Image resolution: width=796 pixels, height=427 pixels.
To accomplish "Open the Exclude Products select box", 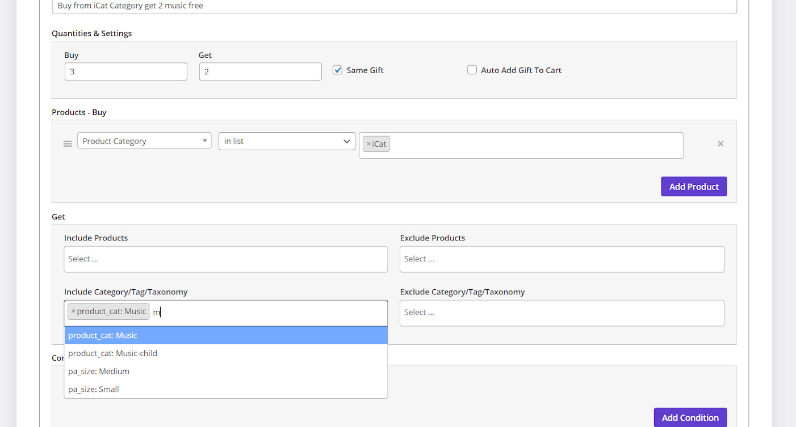I will point(562,259).
